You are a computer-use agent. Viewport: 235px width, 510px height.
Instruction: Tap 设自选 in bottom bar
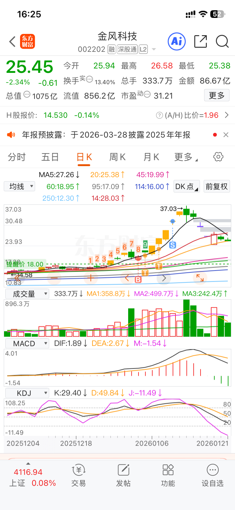point(212,476)
